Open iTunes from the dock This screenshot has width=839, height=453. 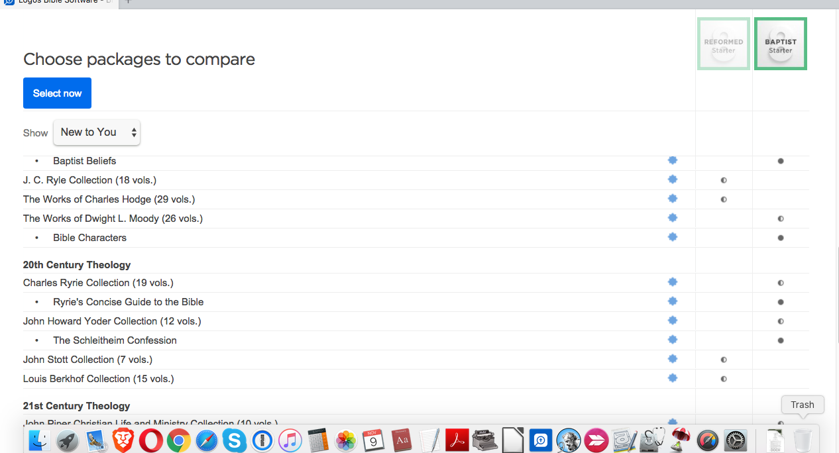(x=290, y=440)
